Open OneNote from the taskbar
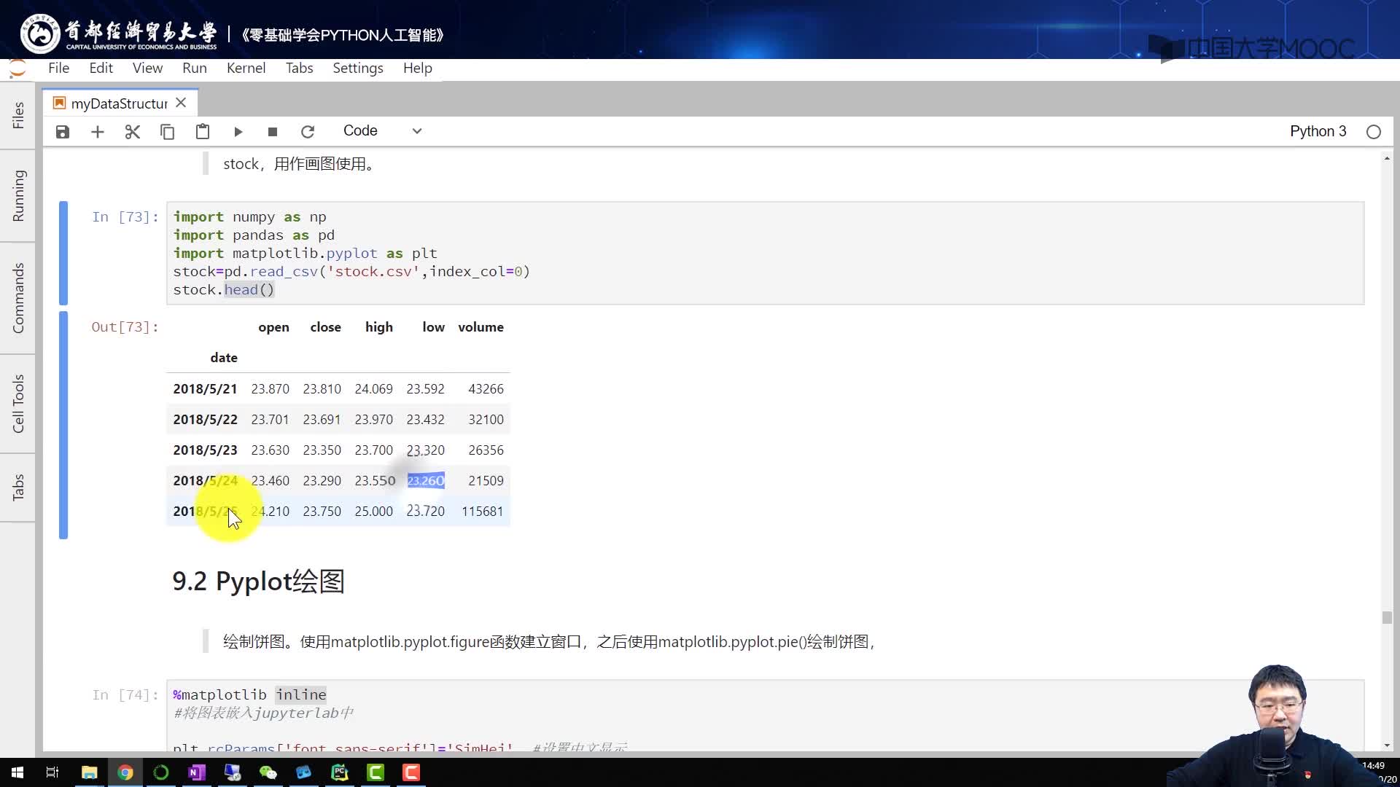Image resolution: width=1400 pixels, height=787 pixels. (x=197, y=772)
